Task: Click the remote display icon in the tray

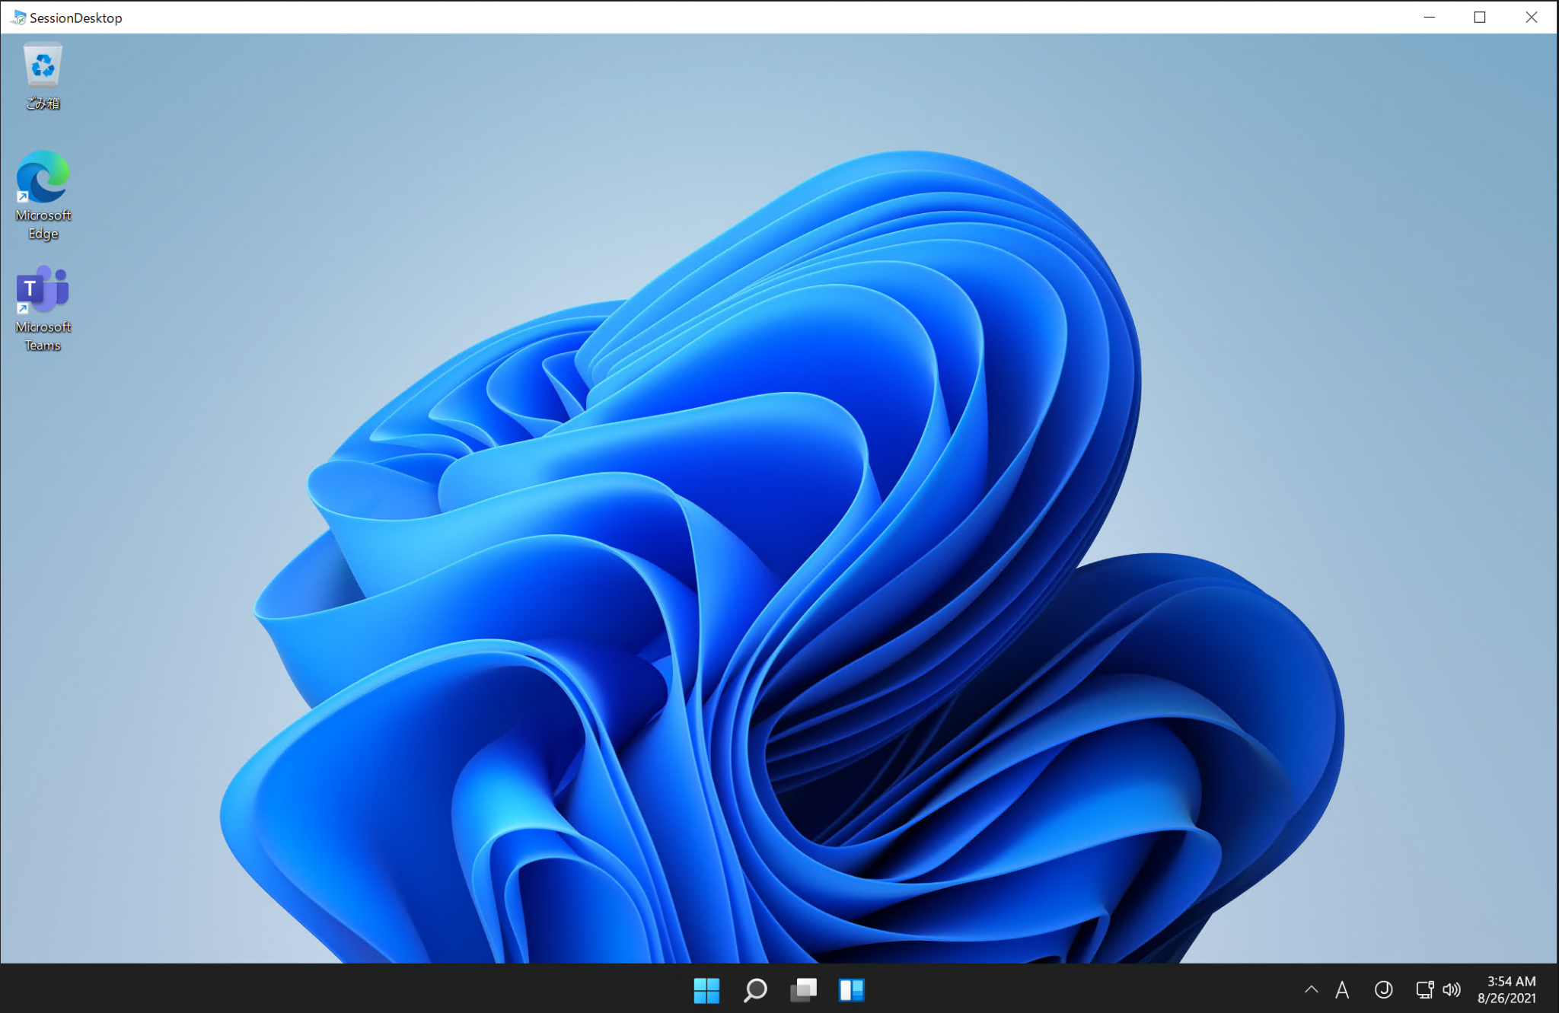Action: coord(1423,989)
